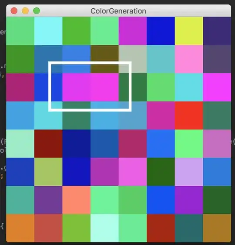Viewport: 235px width, 245px height.
Task: Click the pale aqua square in top row
Action: pyautogui.click(x=48, y=31)
